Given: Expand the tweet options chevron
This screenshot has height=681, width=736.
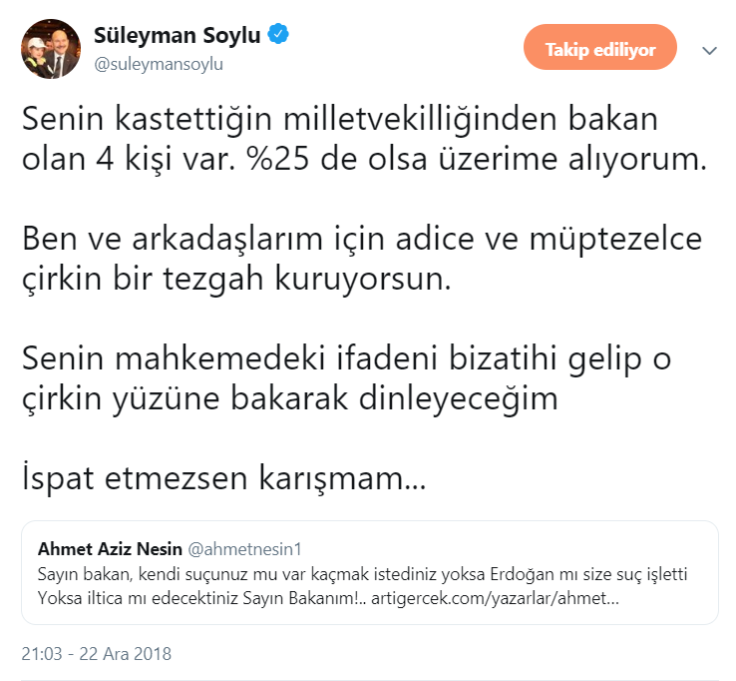Looking at the screenshot, I should (x=709, y=50).
